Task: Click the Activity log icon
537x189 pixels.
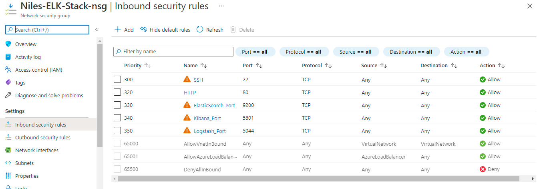Action: (x=8, y=57)
